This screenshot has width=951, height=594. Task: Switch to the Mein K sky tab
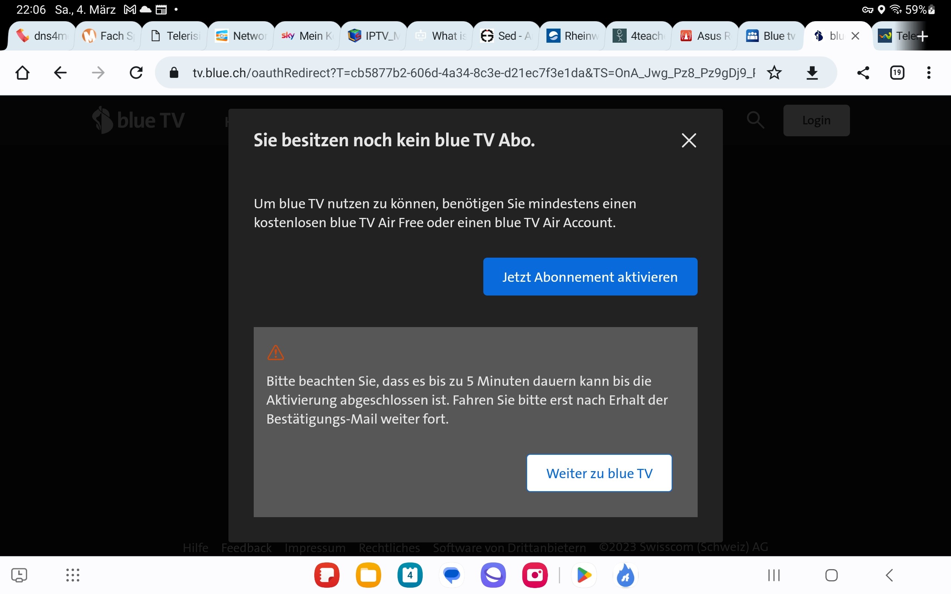pos(306,36)
